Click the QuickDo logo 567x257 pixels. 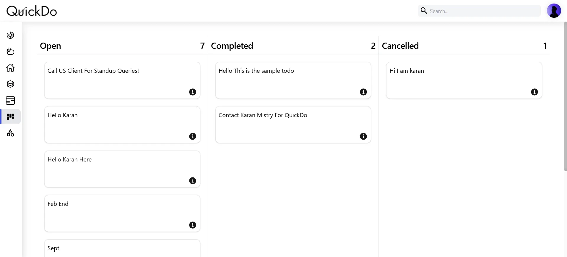coord(32,11)
